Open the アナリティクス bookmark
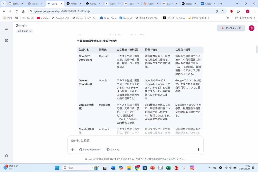The width and height of the screenshot is (258, 172). (199, 18)
